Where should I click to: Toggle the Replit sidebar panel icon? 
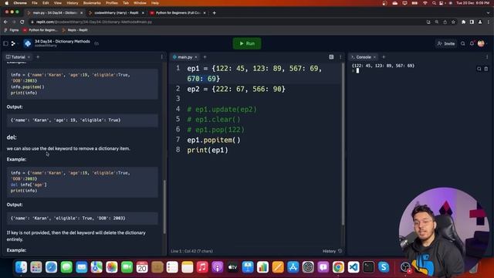[5, 43]
